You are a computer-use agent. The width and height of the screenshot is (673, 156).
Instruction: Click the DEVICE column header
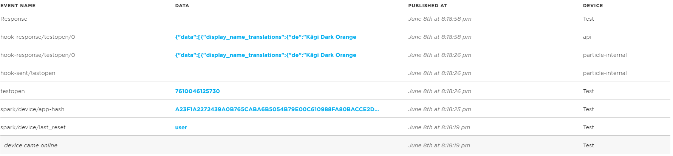click(593, 6)
